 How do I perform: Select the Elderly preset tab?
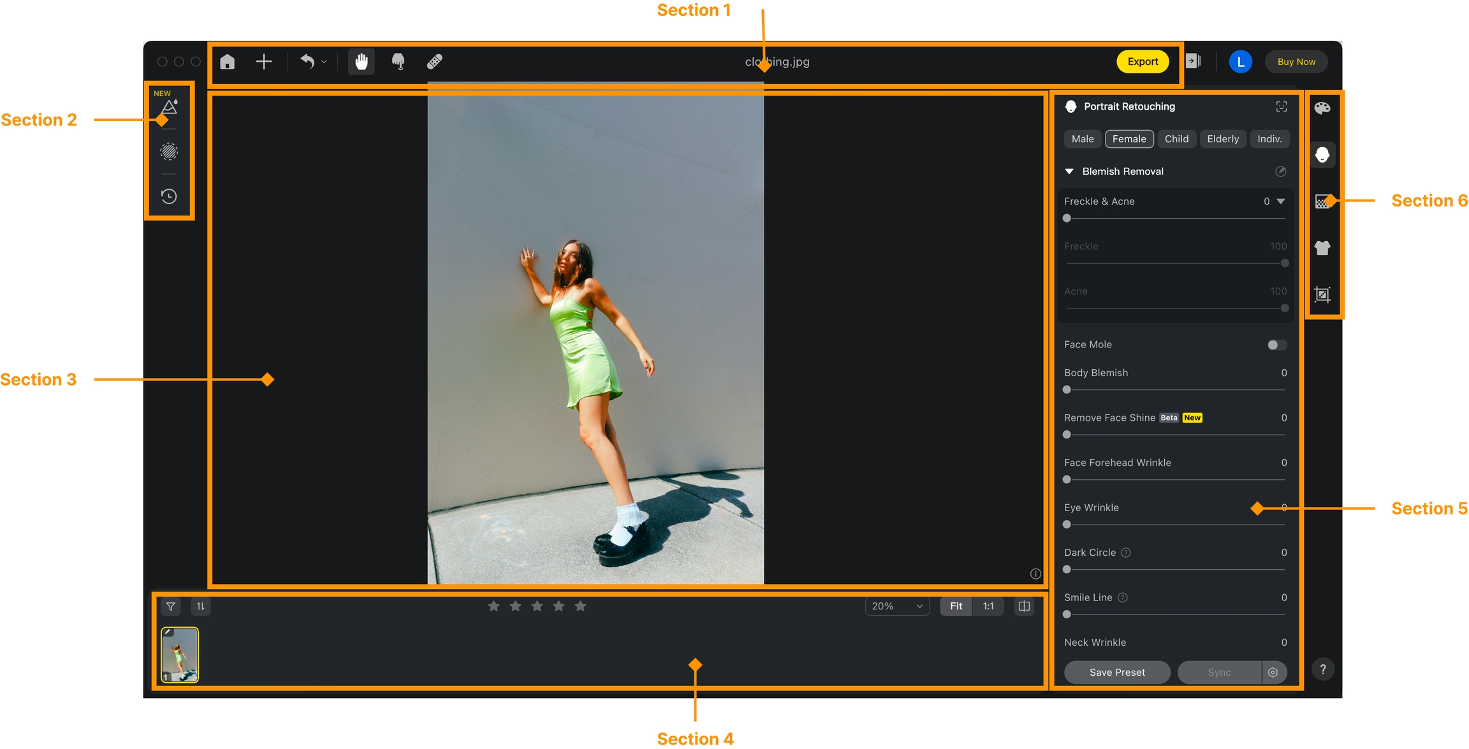[x=1222, y=139]
